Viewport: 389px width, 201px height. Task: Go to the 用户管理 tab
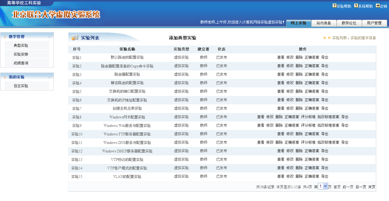tap(374, 23)
